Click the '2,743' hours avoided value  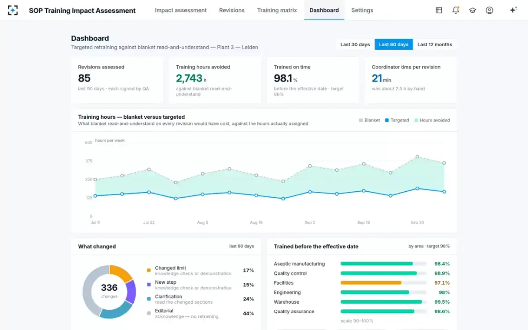(189, 78)
